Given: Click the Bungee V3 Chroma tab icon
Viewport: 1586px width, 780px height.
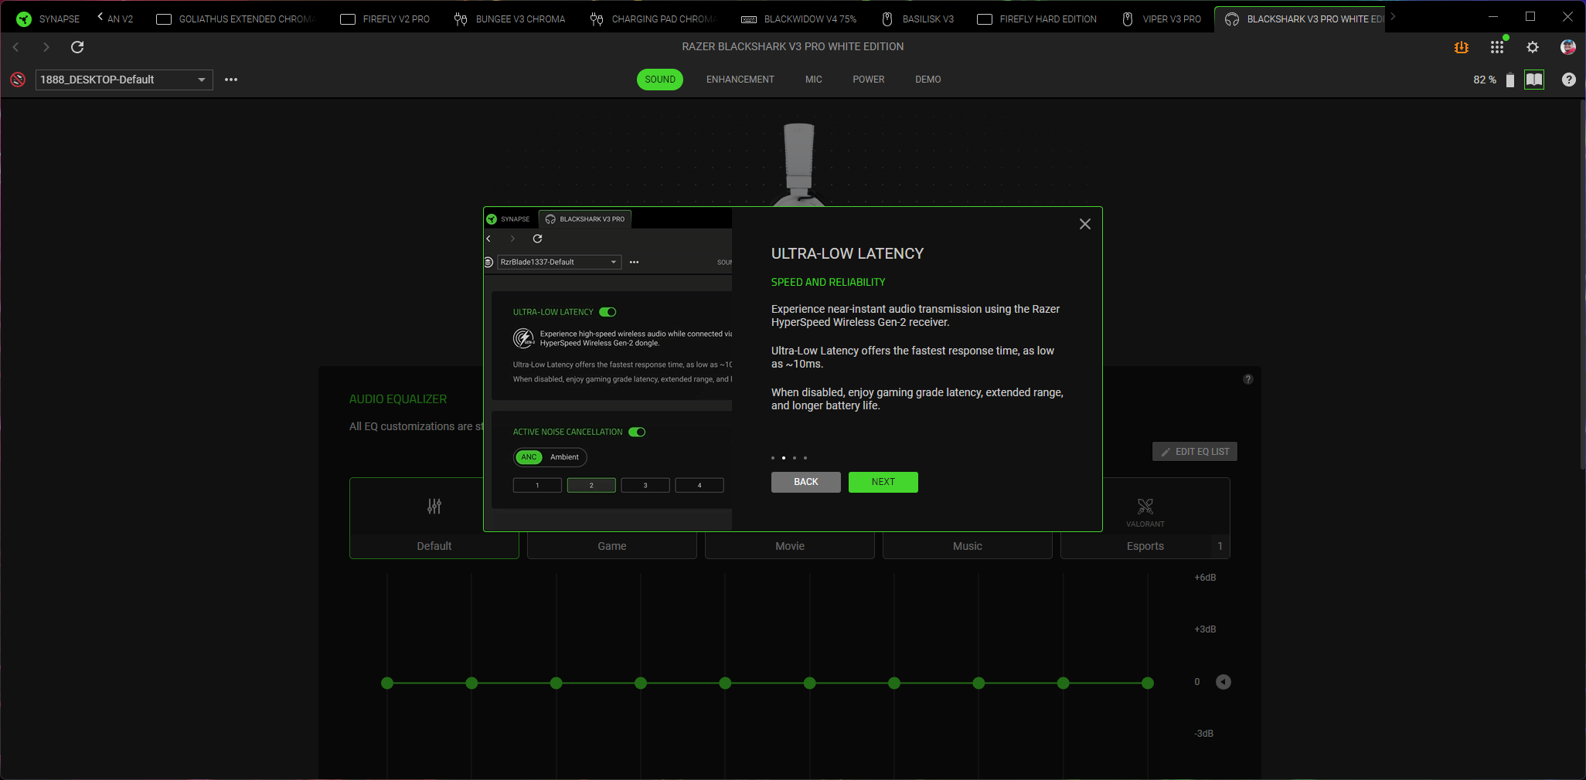Looking at the screenshot, I should pos(461,19).
